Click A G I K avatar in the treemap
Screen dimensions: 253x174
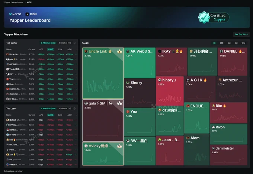[x=188, y=80]
